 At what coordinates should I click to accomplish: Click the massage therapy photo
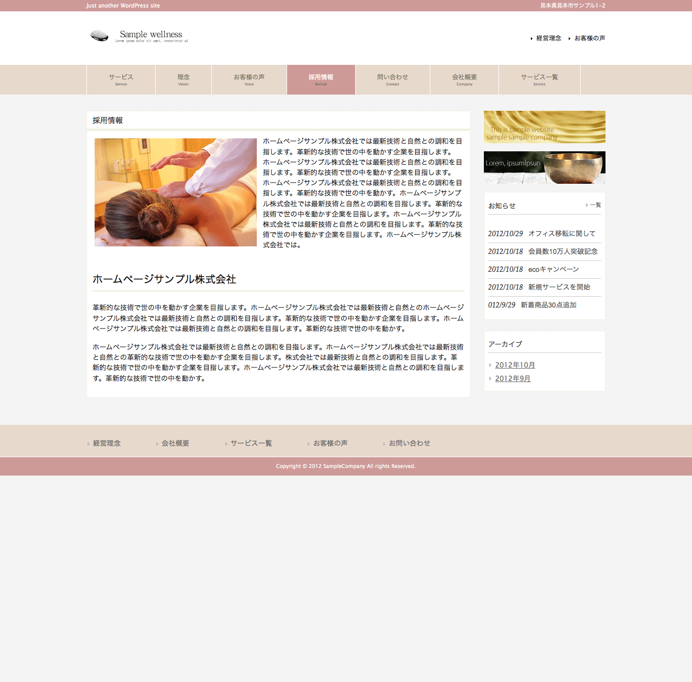(176, 192)
